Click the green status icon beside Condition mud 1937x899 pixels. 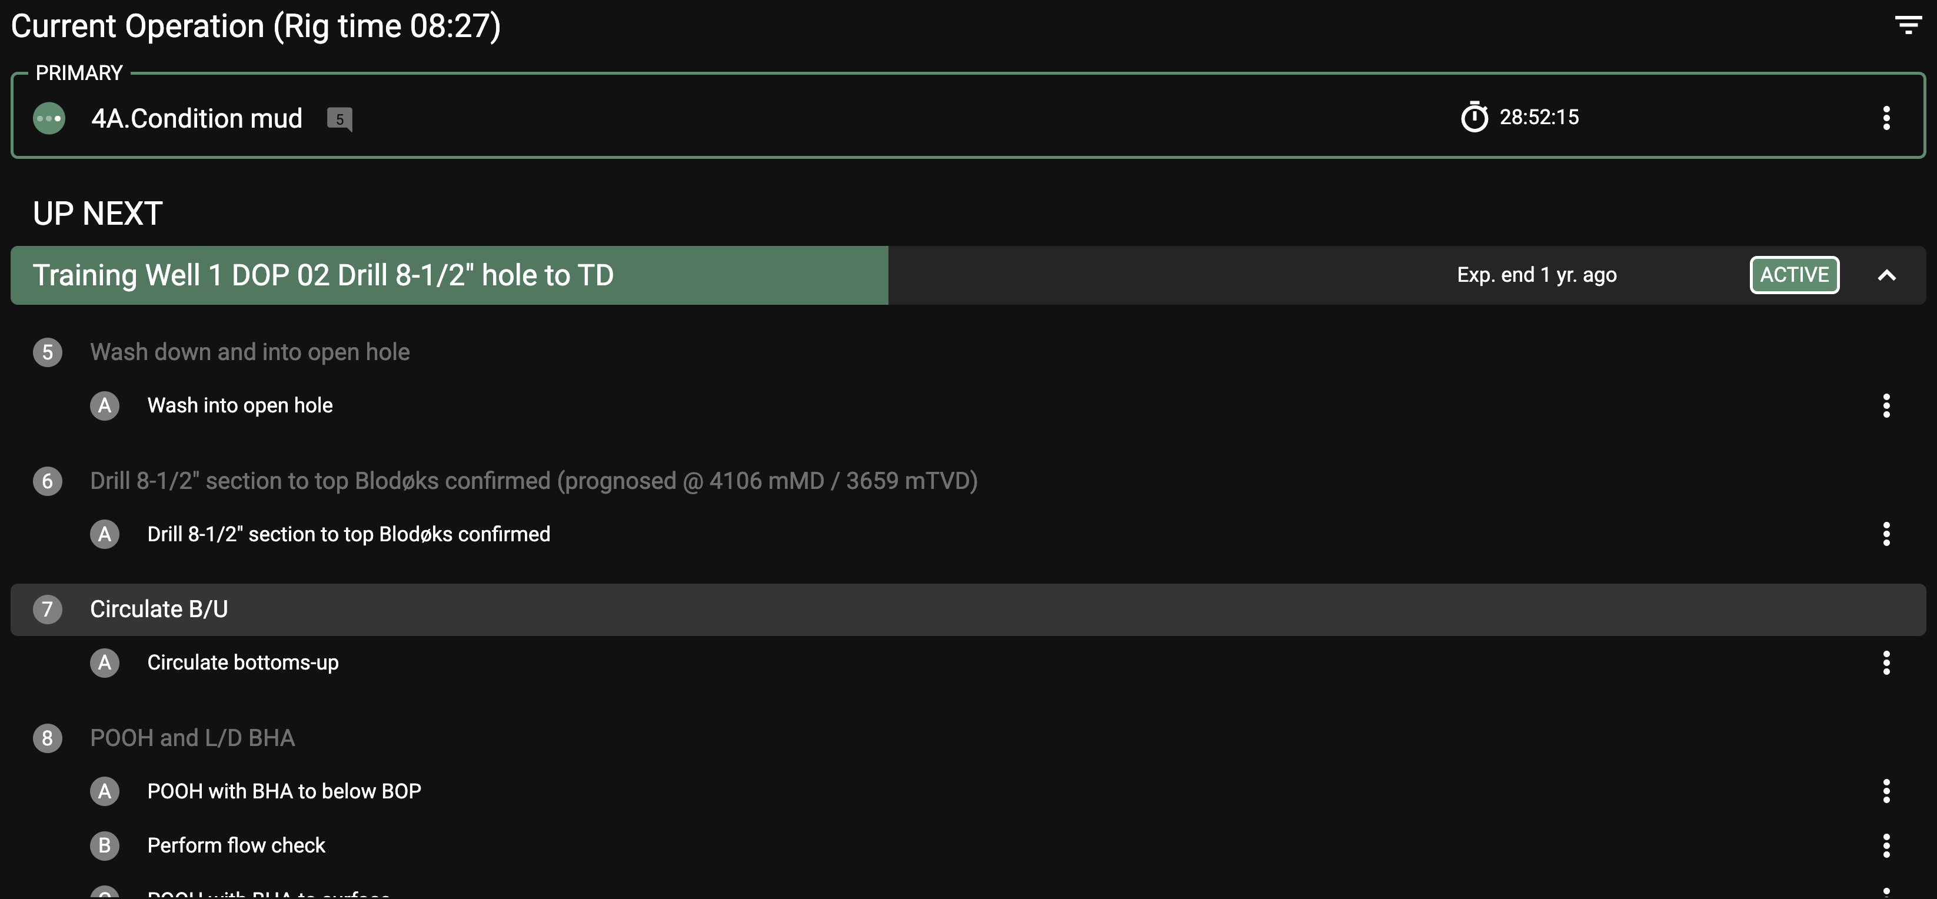[49, 118]
